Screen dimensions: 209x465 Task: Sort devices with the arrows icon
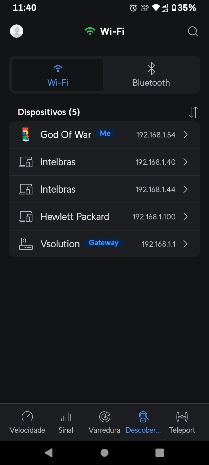[193, 112]
